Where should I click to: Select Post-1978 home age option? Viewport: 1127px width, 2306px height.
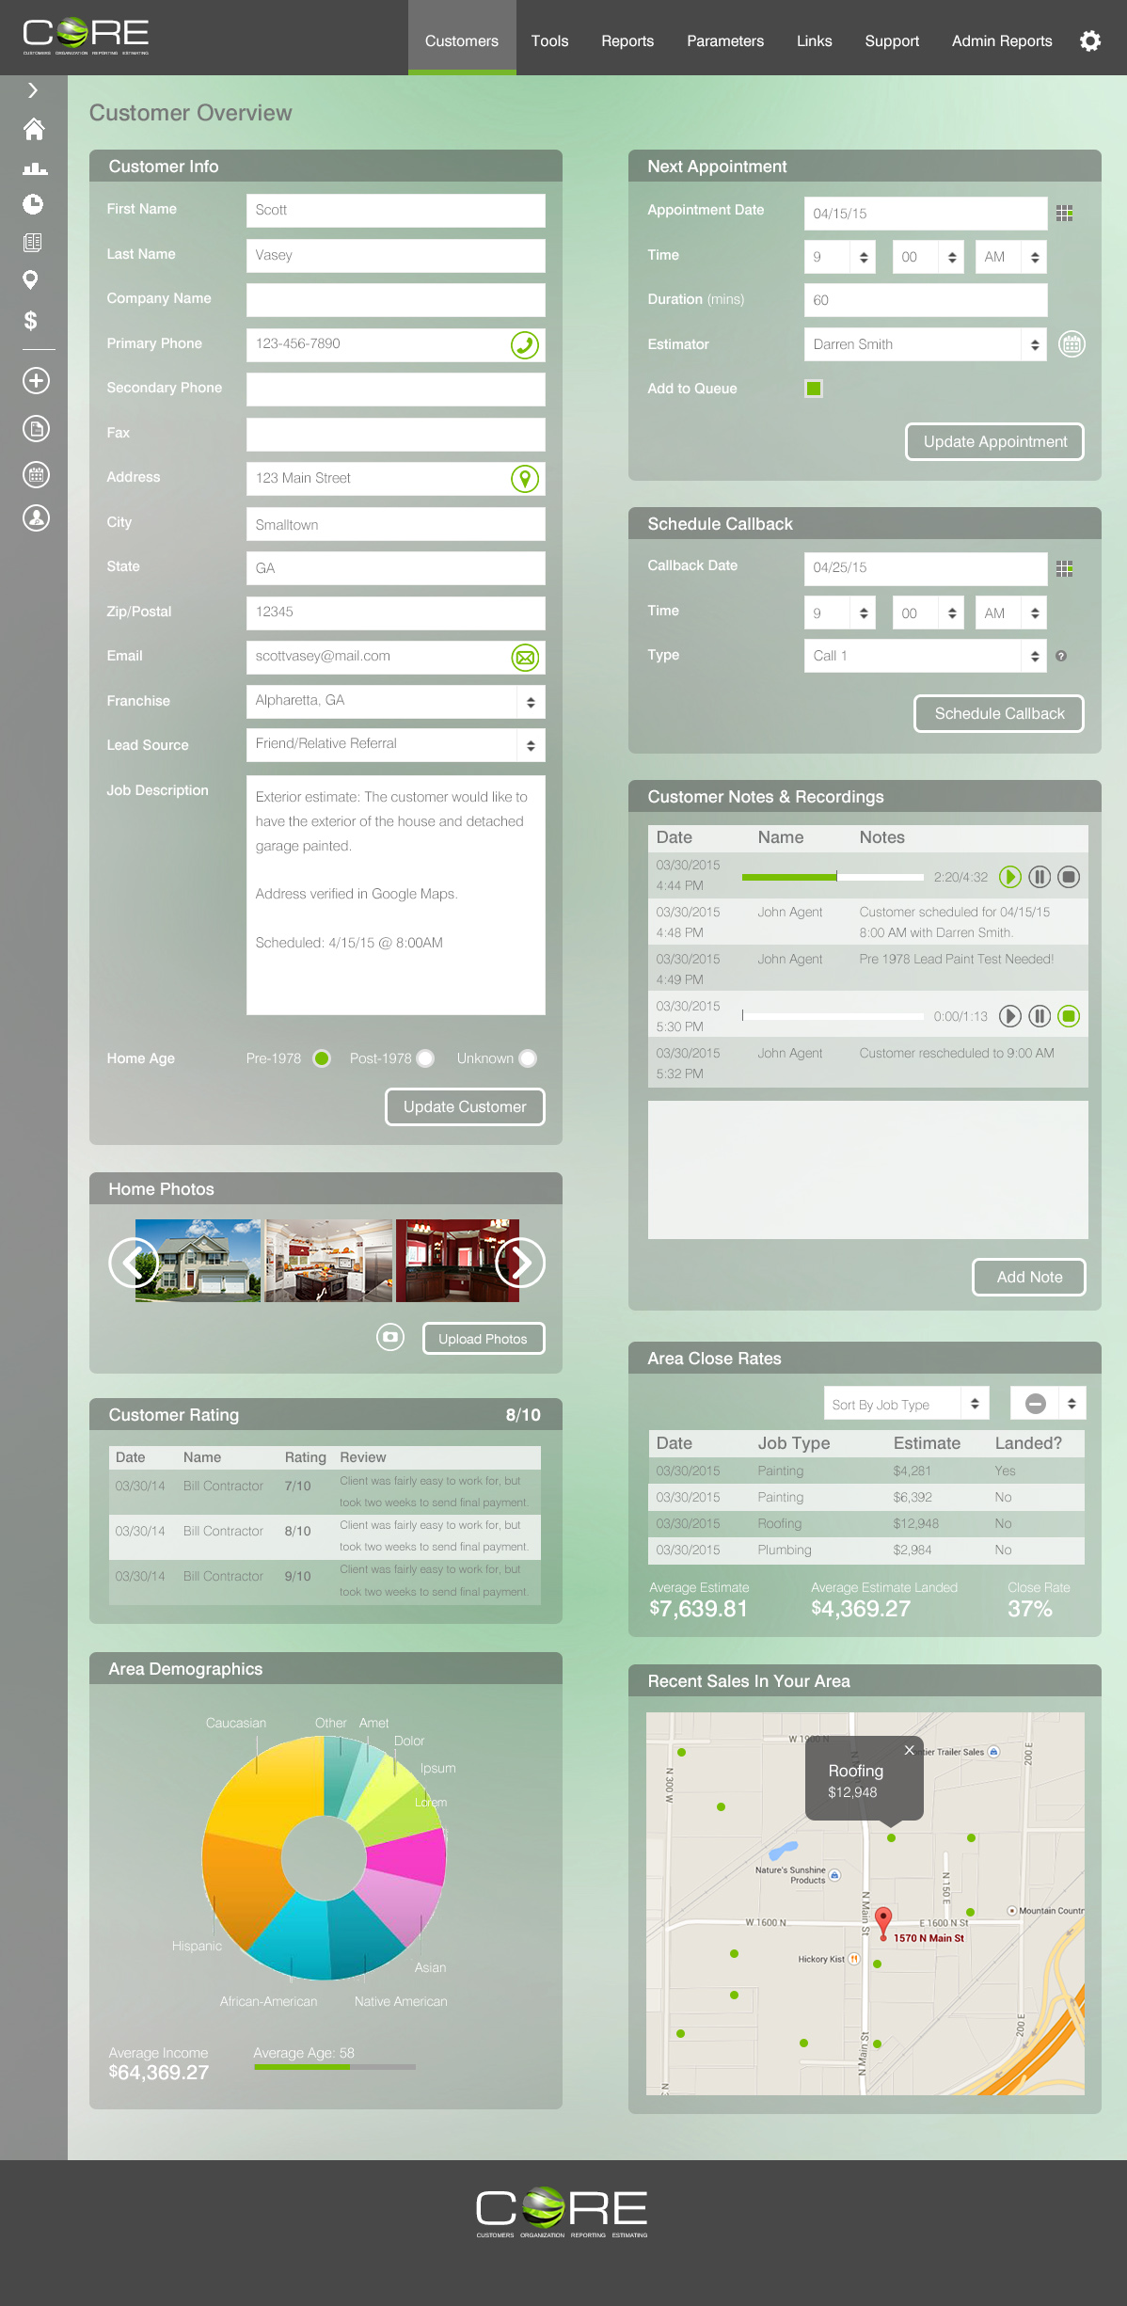[425, 1058]
